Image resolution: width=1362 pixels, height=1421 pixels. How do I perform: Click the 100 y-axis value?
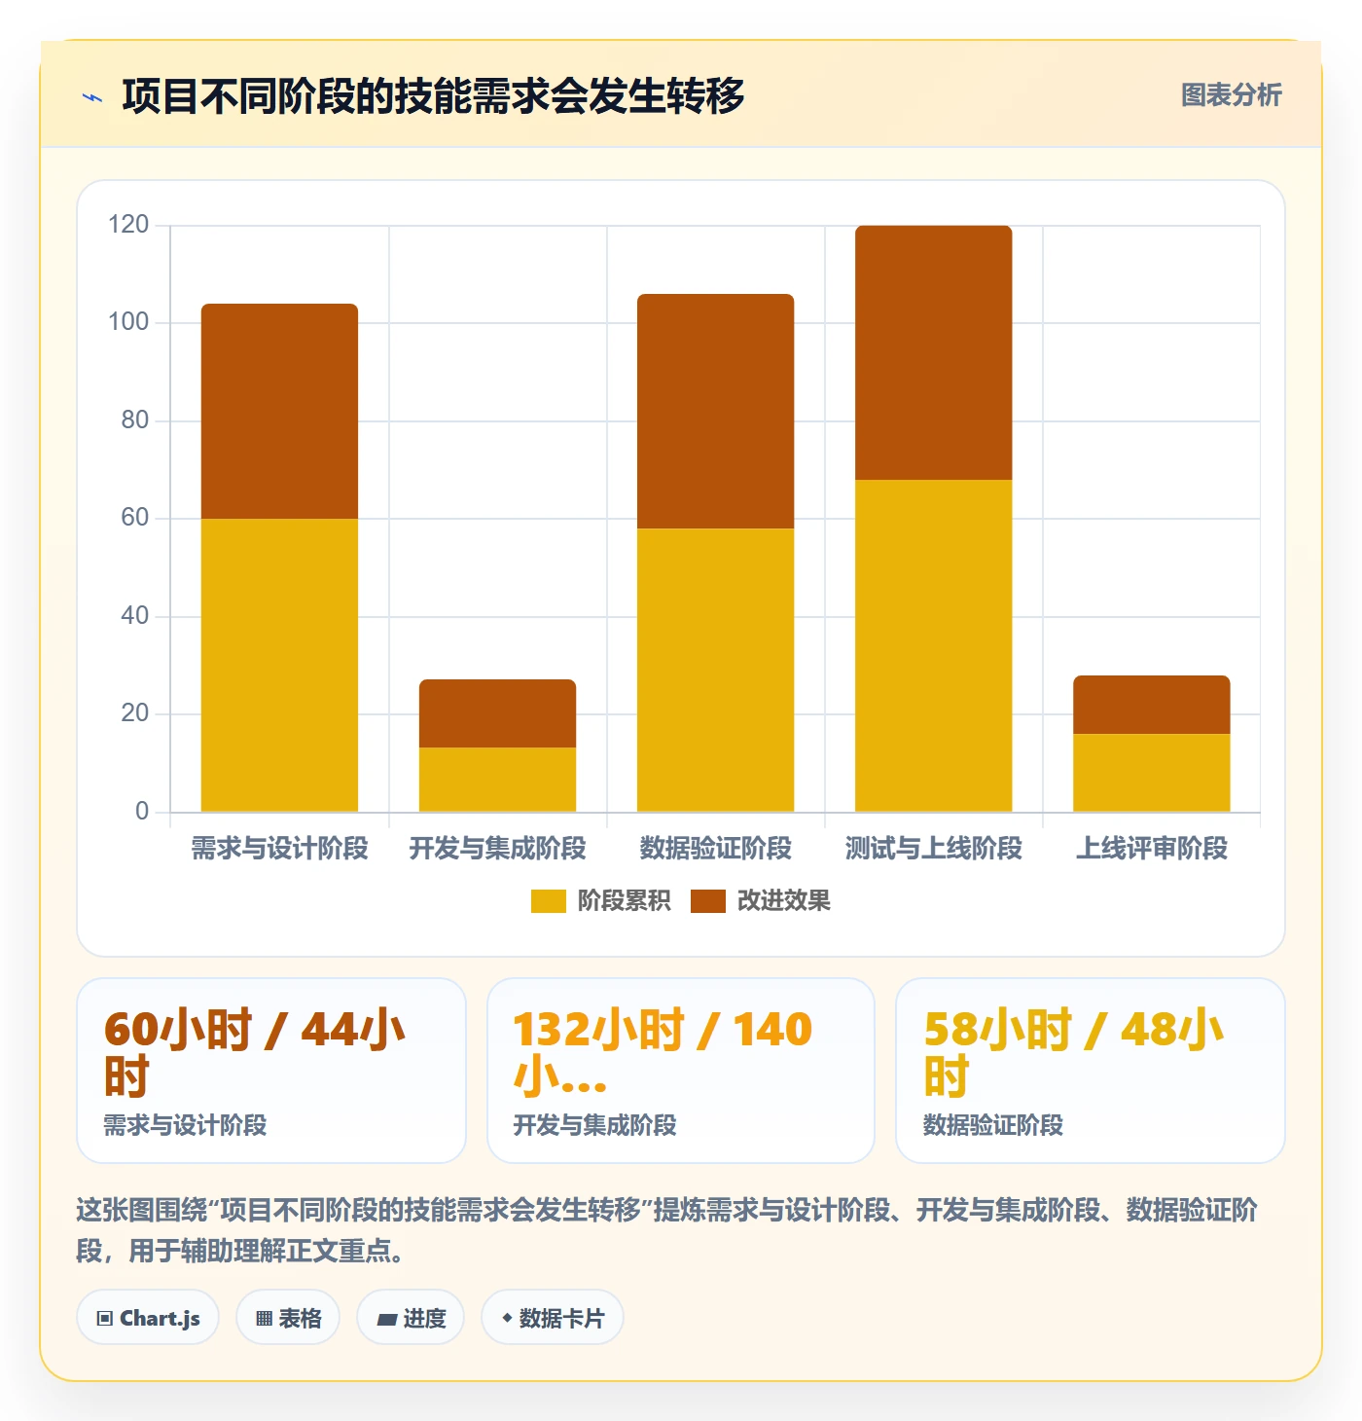coord(128,322)
